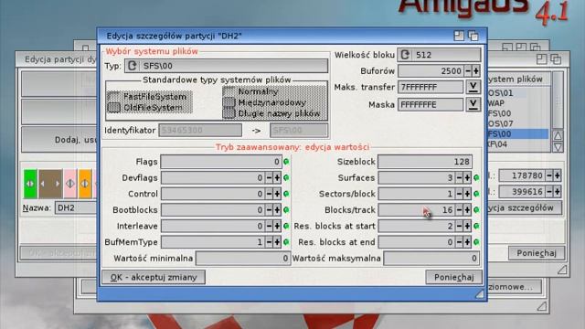Click the up arrow of the file system list scrollbar
Image resolution: width=585 pixels, height=329 pixels.
point(558,135)
